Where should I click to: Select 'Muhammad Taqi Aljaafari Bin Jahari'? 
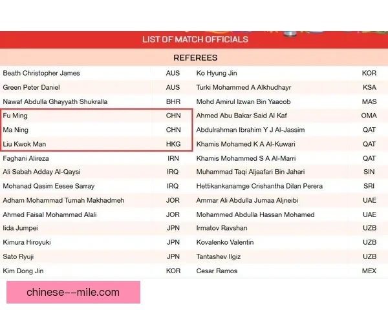250,172
